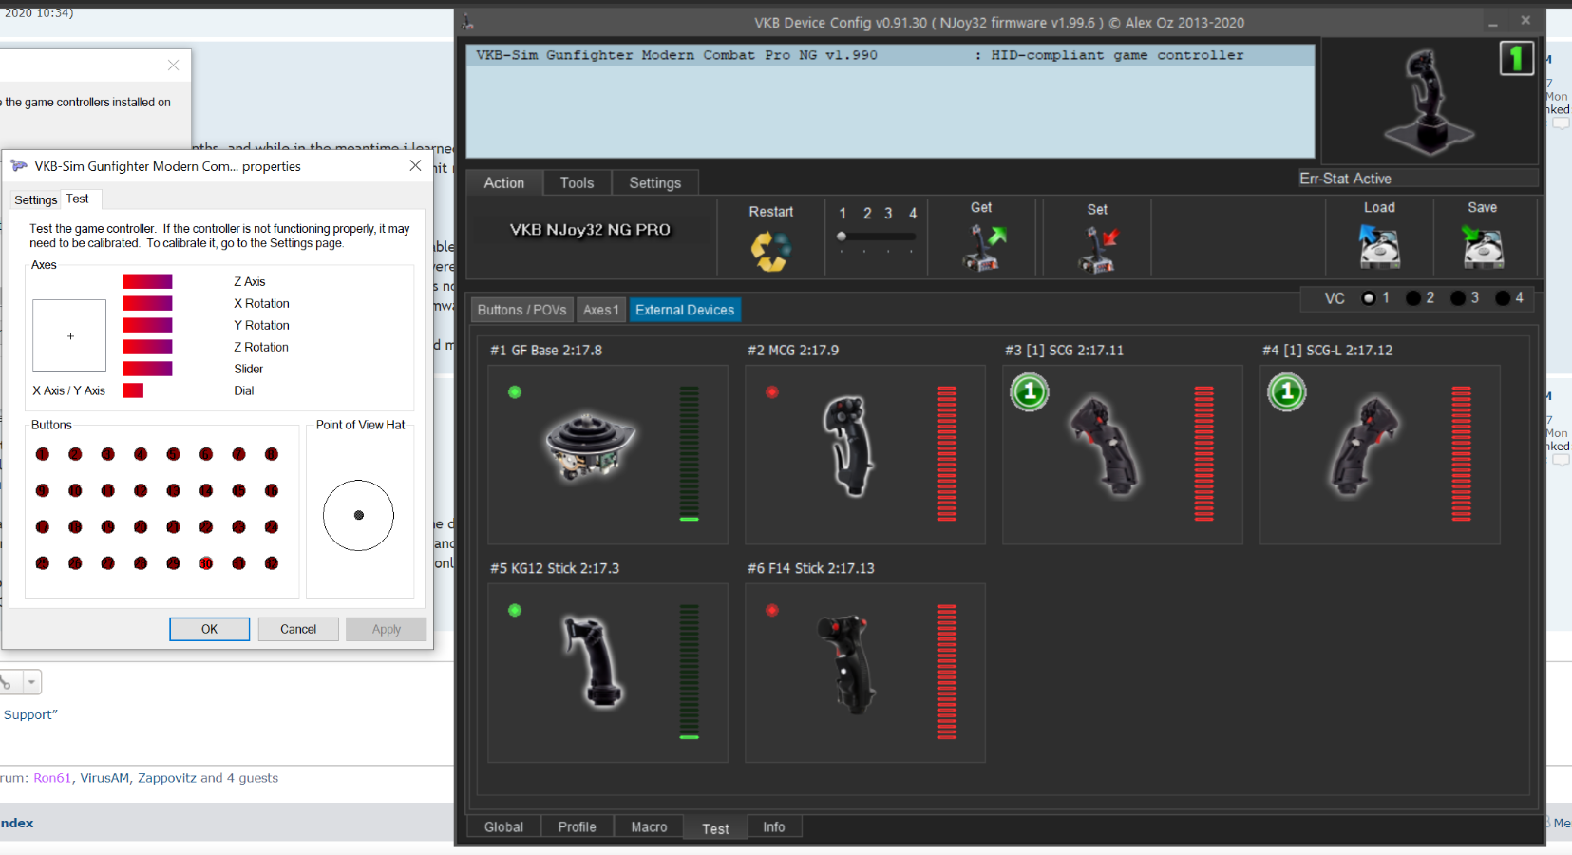Viewport: 1572px width, 855px height.
Task: Click the Save profile disk icon
Action: 1482,247
